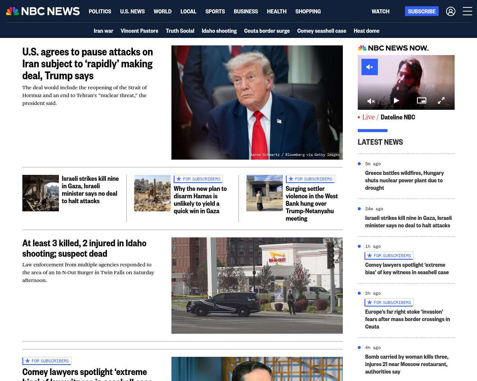Unmute video using blue speaker button
The width and height of the screenshot is (477, 381).
click(x=370, y=67)
